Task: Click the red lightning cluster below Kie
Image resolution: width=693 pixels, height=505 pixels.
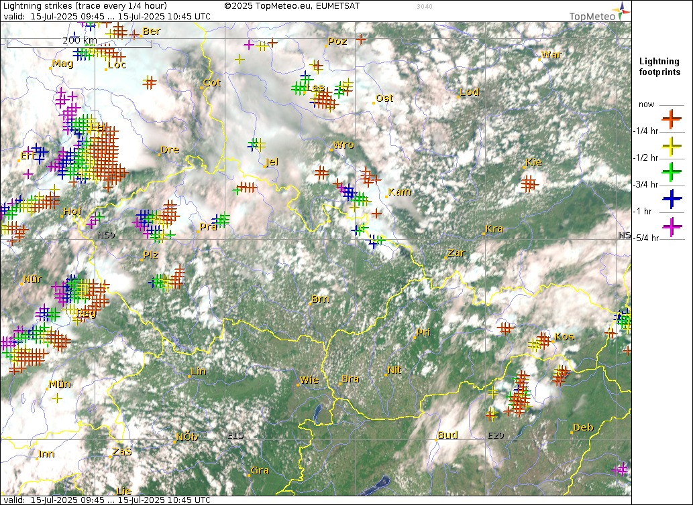Action: click(529, 184)
